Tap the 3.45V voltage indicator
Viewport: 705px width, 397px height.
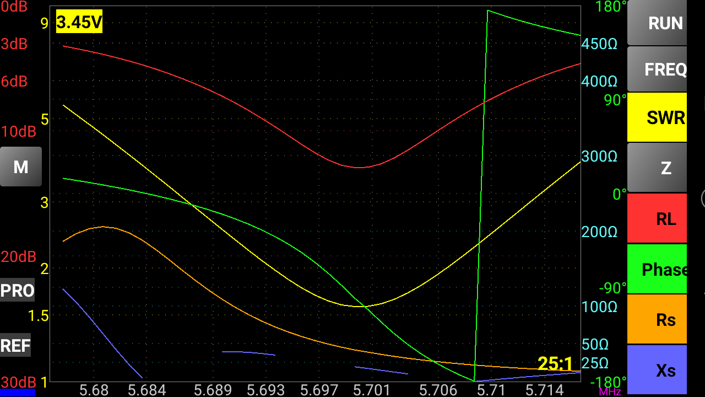79,22
